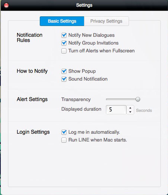Click the Run LINE when Mac starts label
The width and height of the screenshot is (168, 195).
98,140
